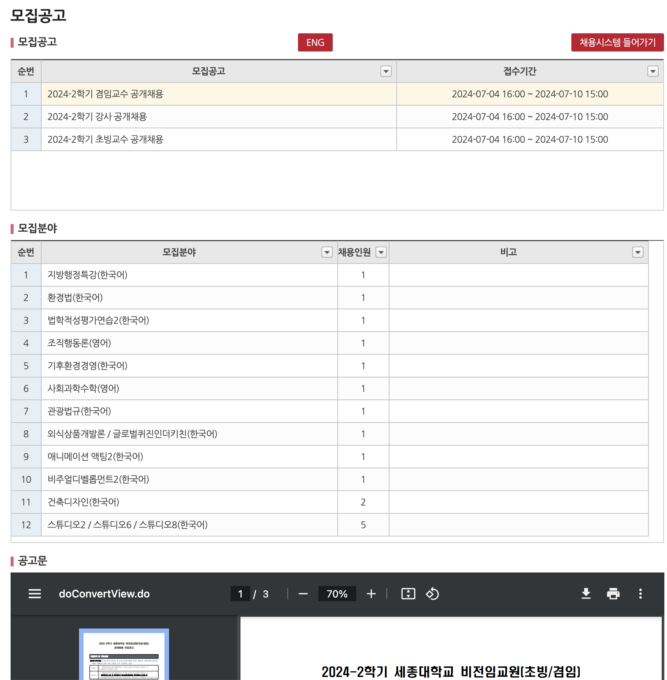The width and height of the screenshot is (667, 680).
Task: Open the PDF viewer more-actions menu
Action: 641,594
